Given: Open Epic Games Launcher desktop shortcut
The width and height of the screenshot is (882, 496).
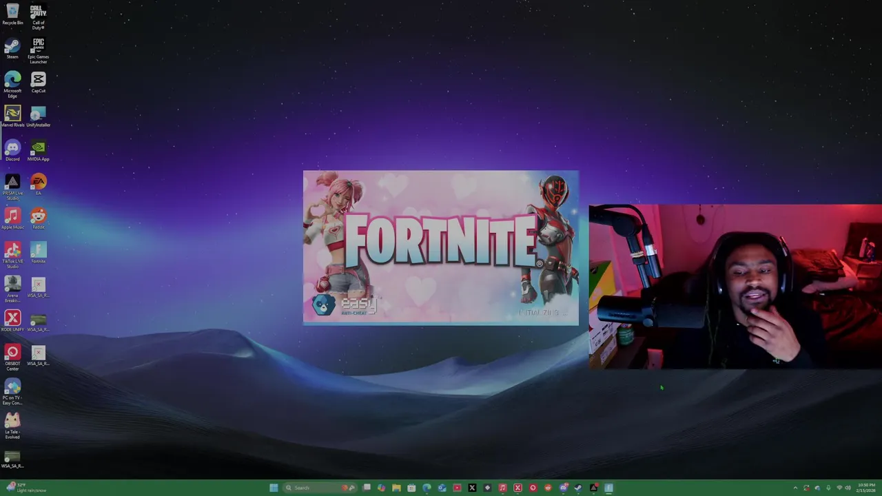Looking at the screenshot, I should click(38, 51).
